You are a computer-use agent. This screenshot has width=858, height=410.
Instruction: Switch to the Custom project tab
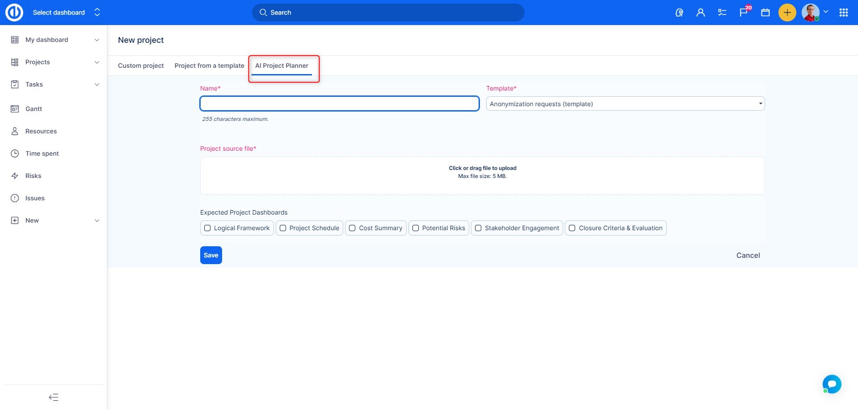(x=141, y=66)
